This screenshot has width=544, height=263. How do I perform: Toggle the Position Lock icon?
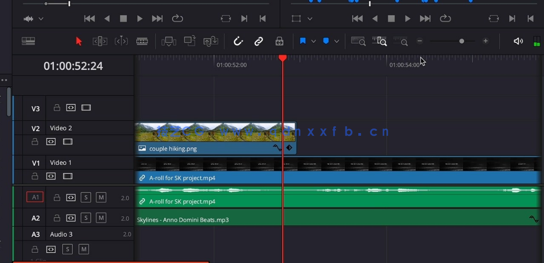point(279,41)
